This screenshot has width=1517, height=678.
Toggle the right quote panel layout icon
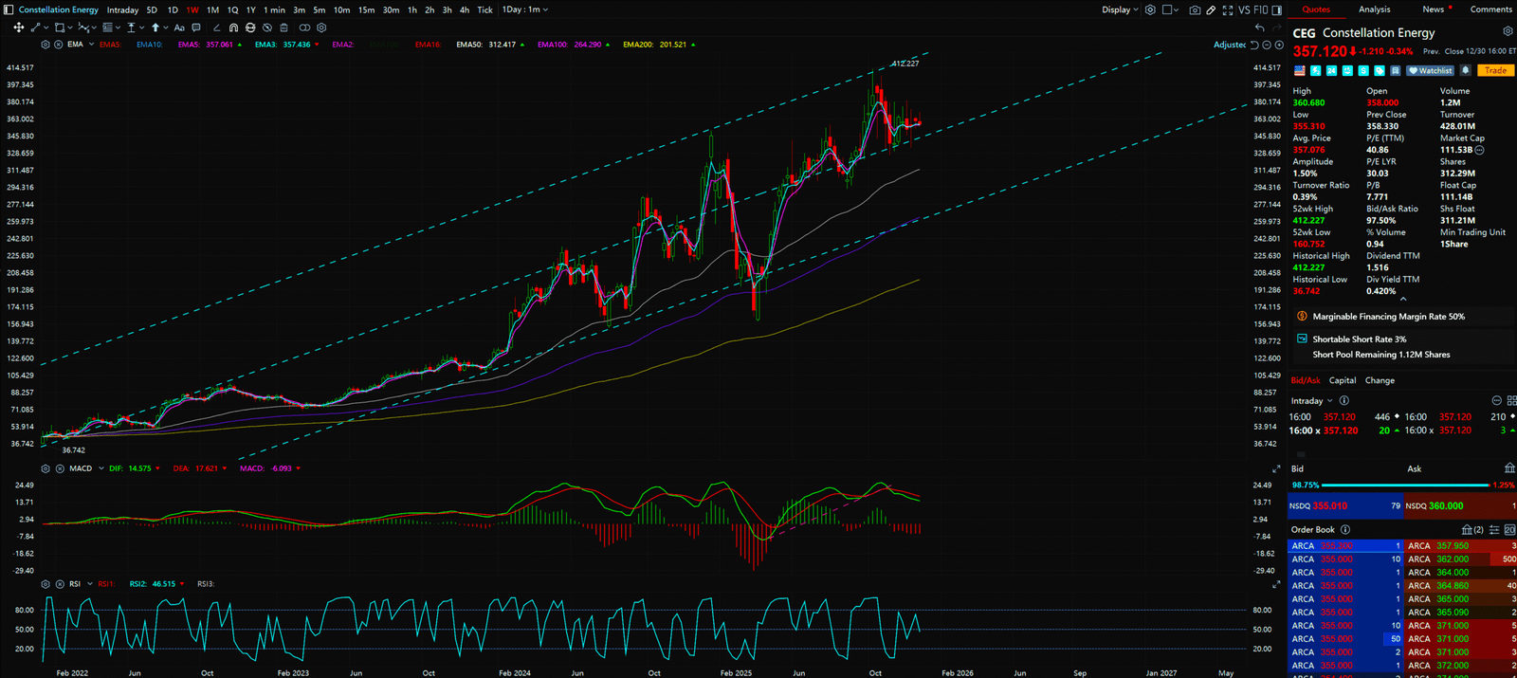pos(1275,9)
